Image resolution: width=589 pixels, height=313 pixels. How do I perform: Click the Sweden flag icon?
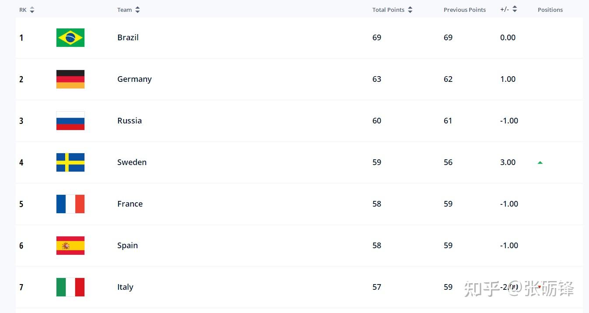(x=70, y=162)
